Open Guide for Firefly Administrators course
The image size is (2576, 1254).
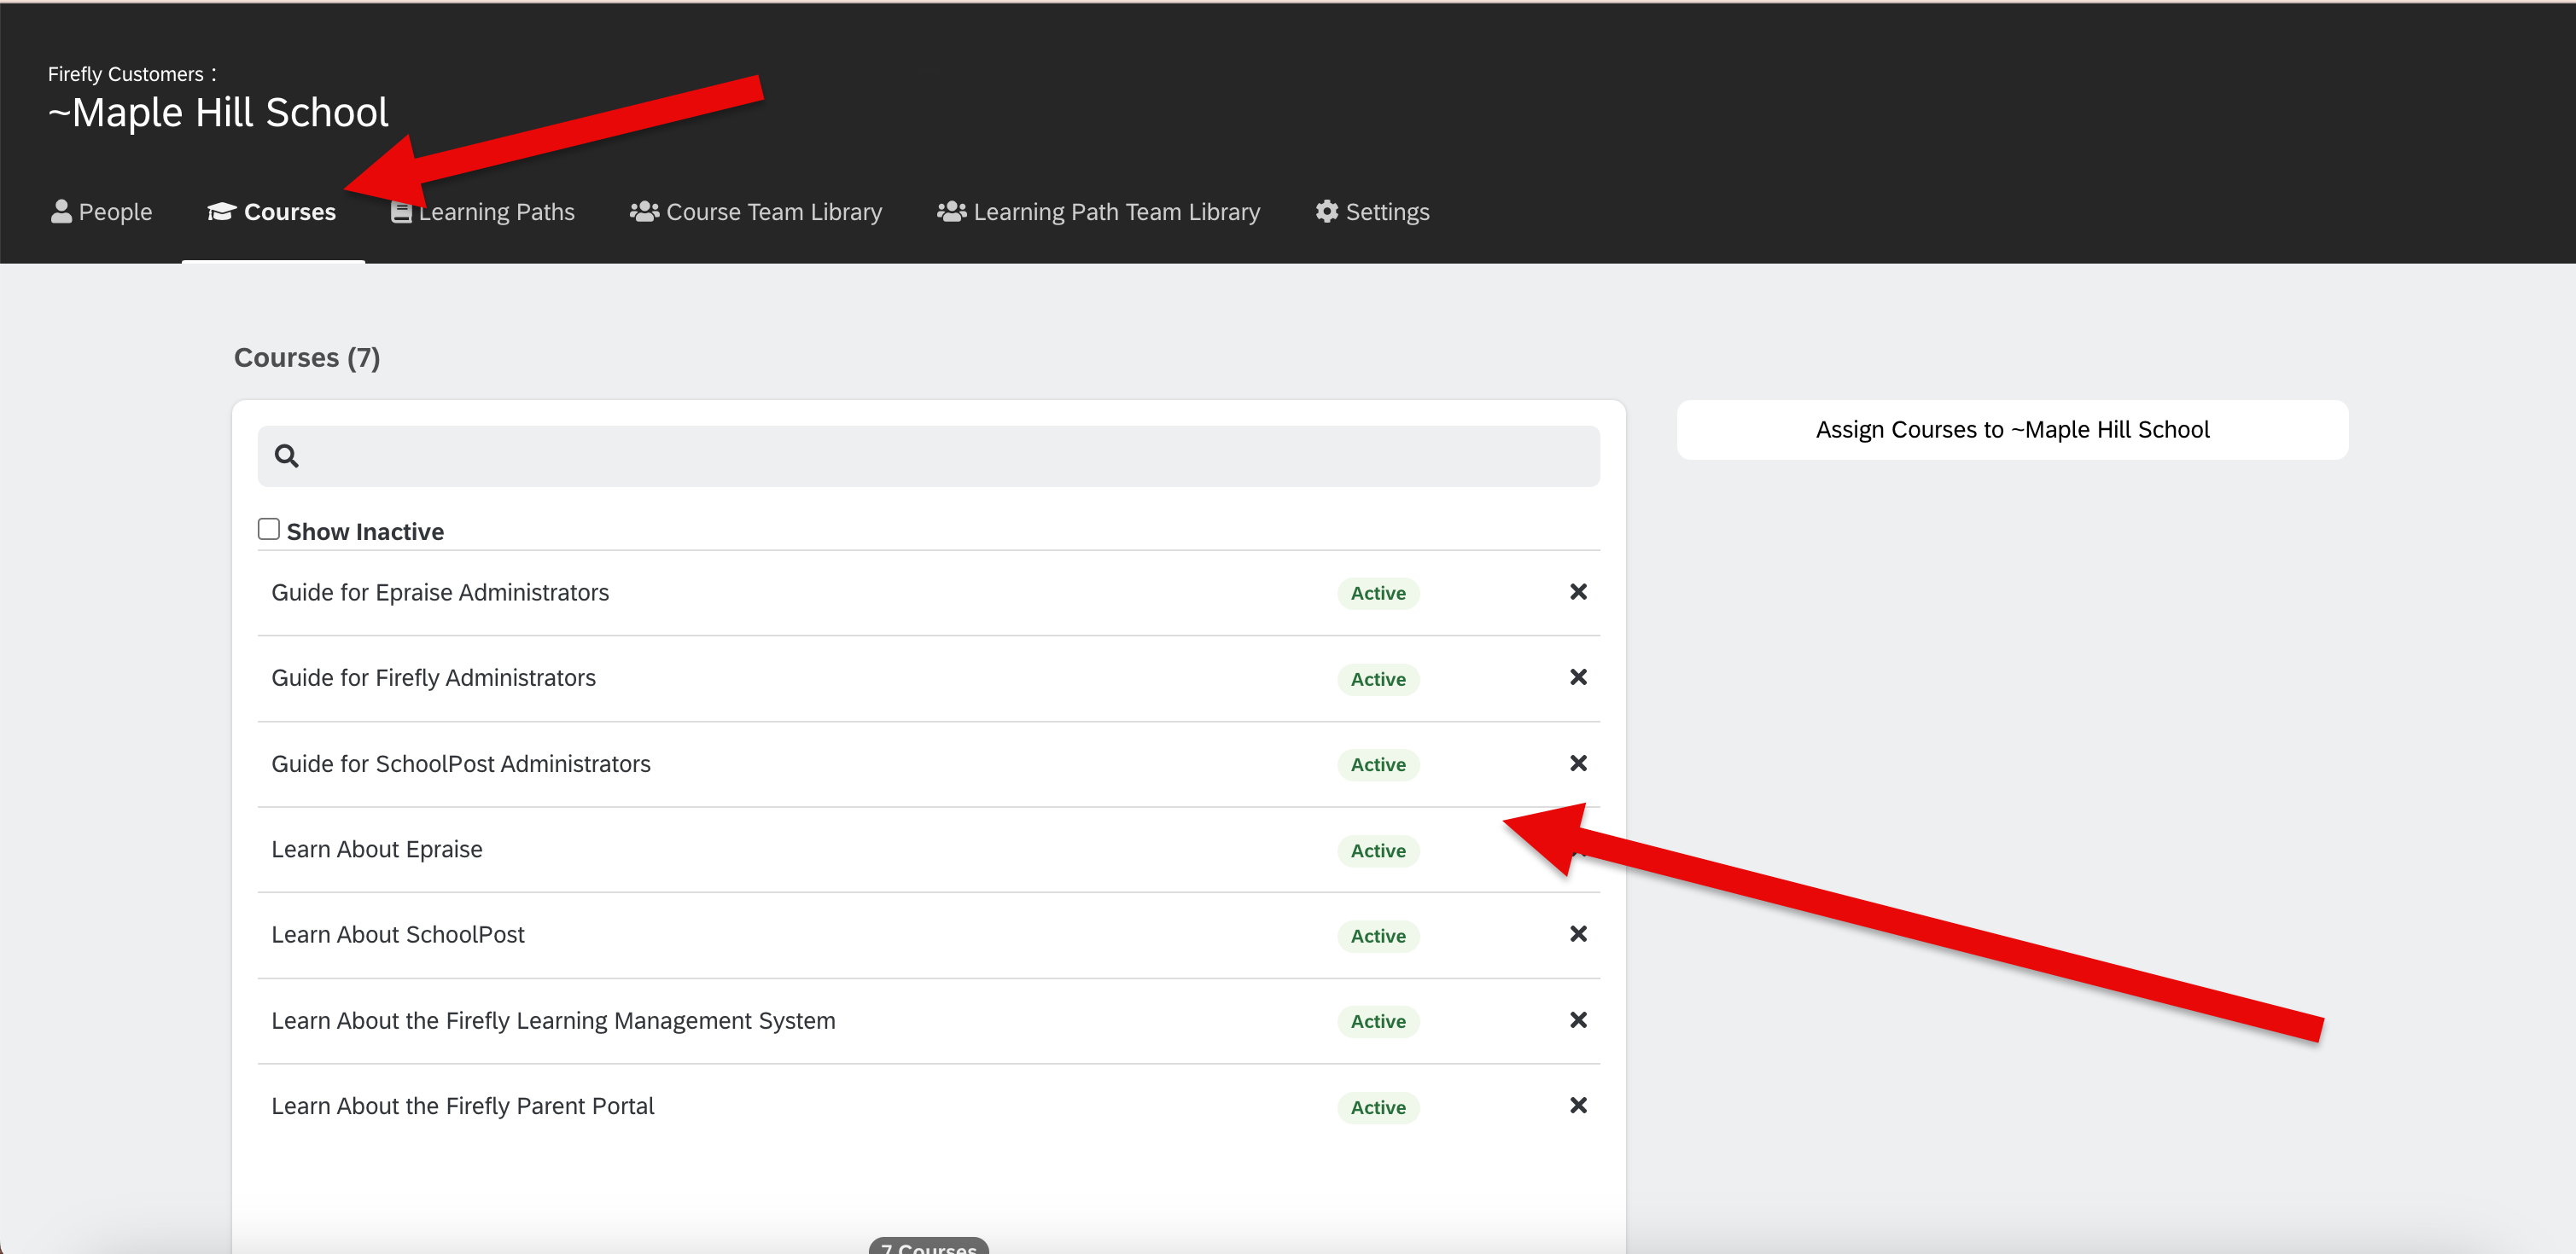coord(433,677)
